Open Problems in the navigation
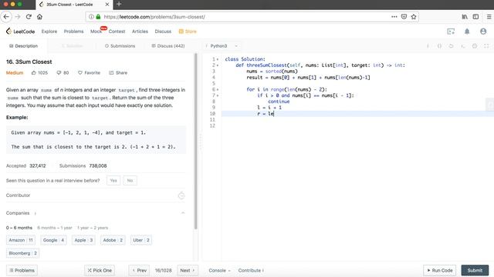494x277 pixels. click(x=74, y=32)
